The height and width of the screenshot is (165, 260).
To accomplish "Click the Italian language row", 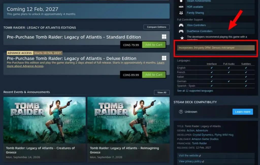I will coord(216,77).
